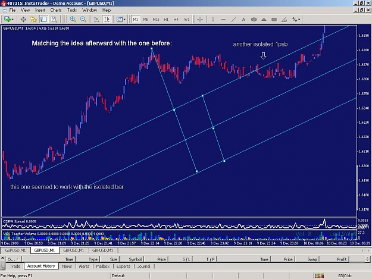Select the text label tool
Image resolution: width=372 pixels, height=279 pixels.
(x=243, y=20)
